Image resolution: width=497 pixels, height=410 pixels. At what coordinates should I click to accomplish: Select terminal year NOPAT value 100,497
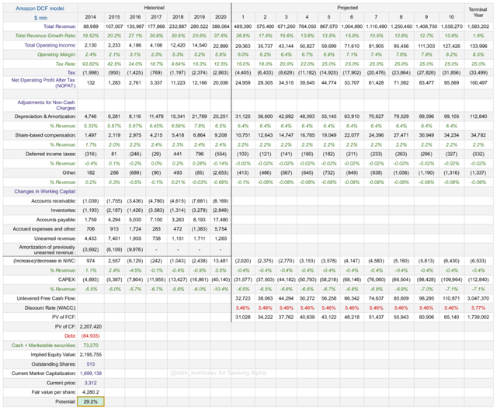coord(478,82)
